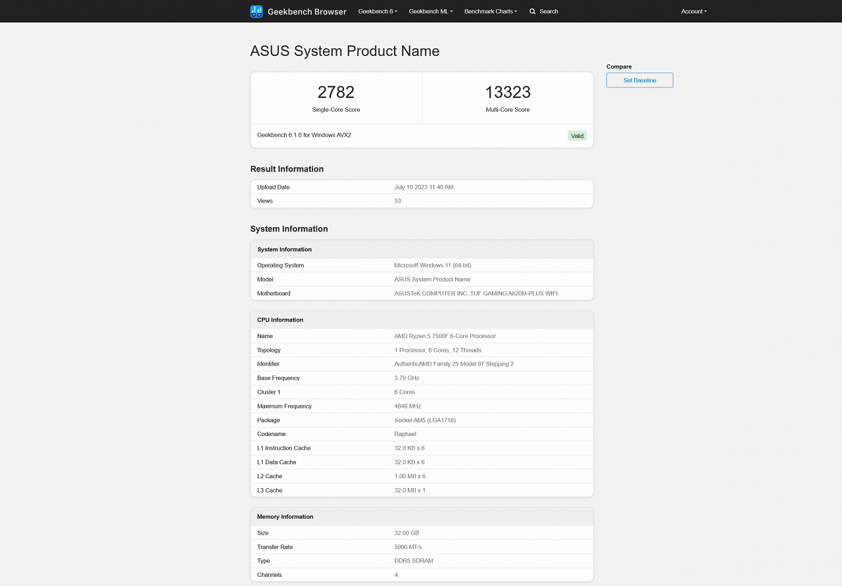Click memory type value DDR5 SDRAM
The image size is (842, 586).
point(414,561)
